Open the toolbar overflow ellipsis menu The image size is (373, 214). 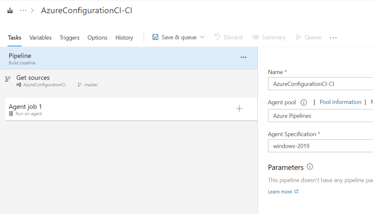click(x=333, y=38)
